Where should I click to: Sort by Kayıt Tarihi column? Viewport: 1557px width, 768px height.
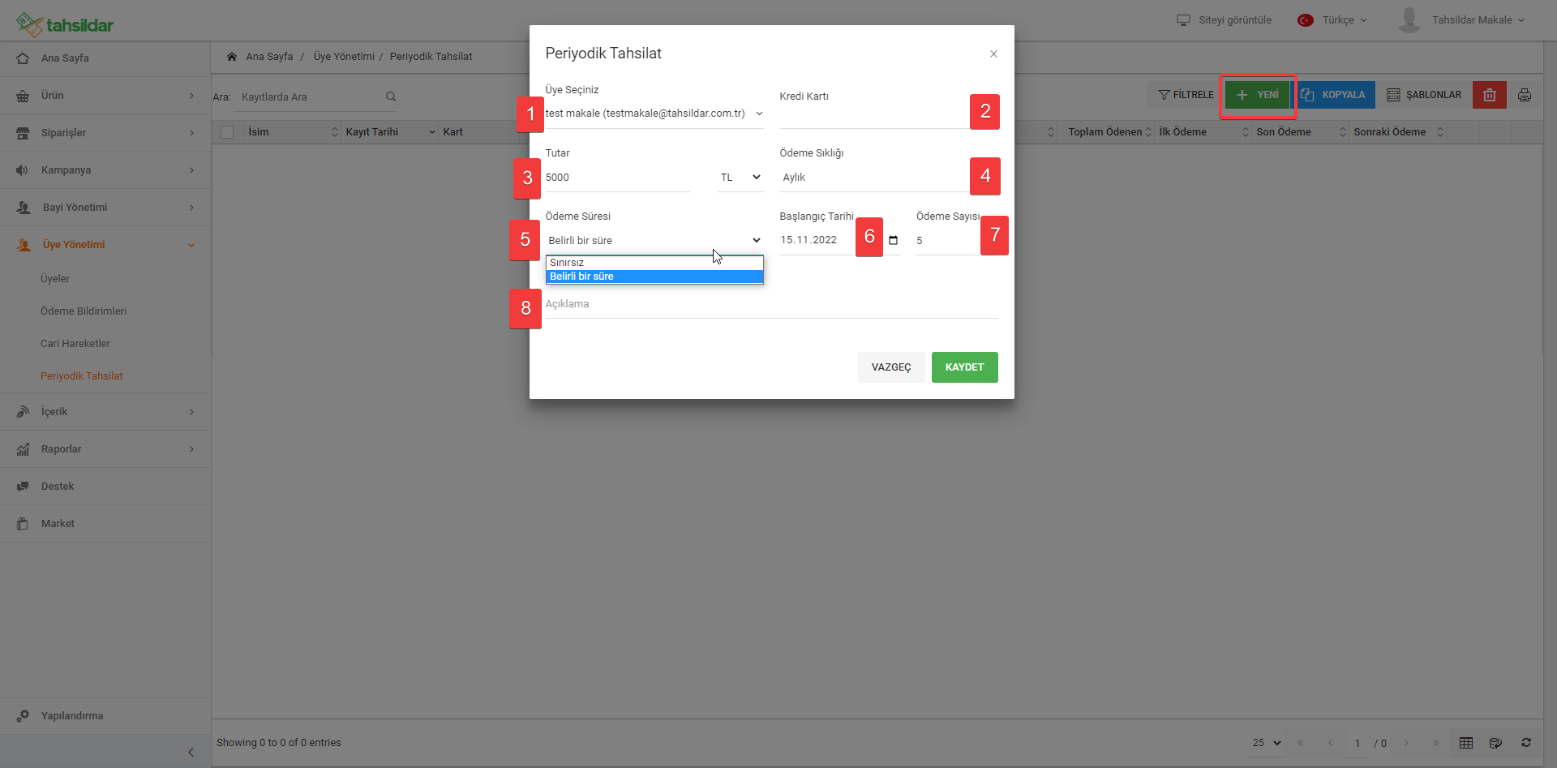click(x=389, y=132)
